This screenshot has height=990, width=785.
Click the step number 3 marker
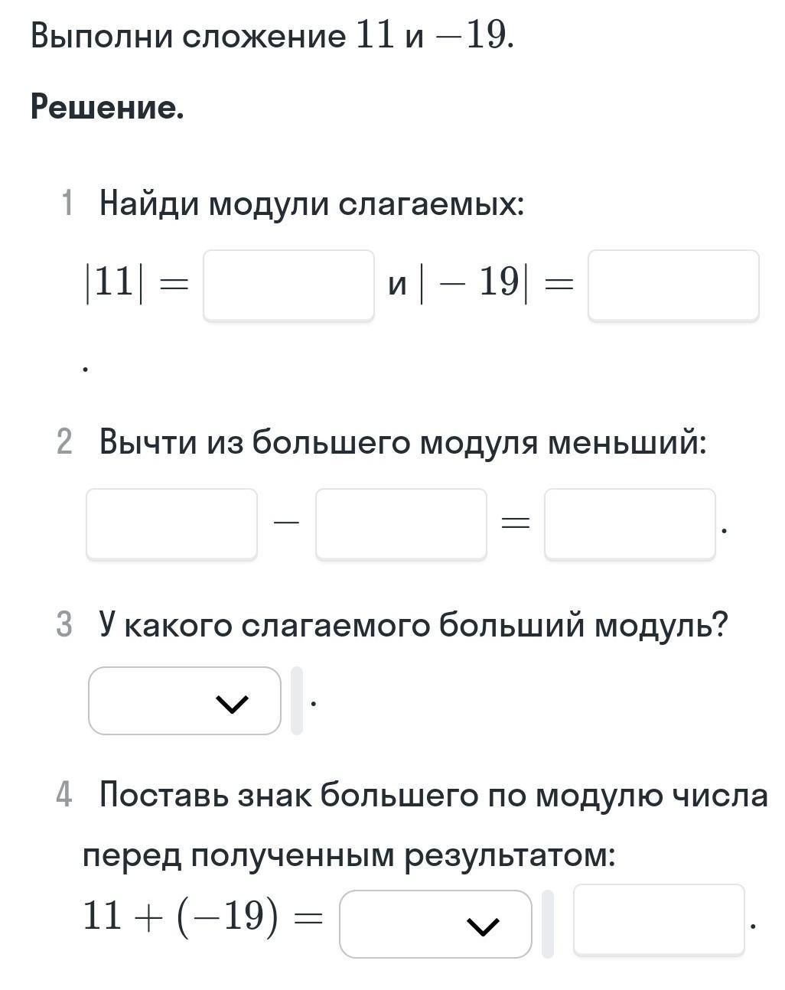(x=65, y=625)
